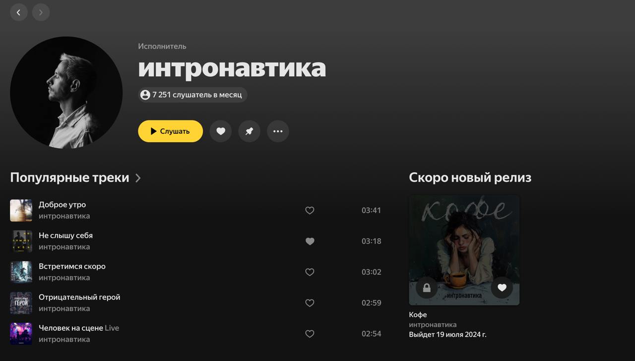Like the track Человек на сцене Live
This screenshot has height=361, width=635.
coord(310,334)
